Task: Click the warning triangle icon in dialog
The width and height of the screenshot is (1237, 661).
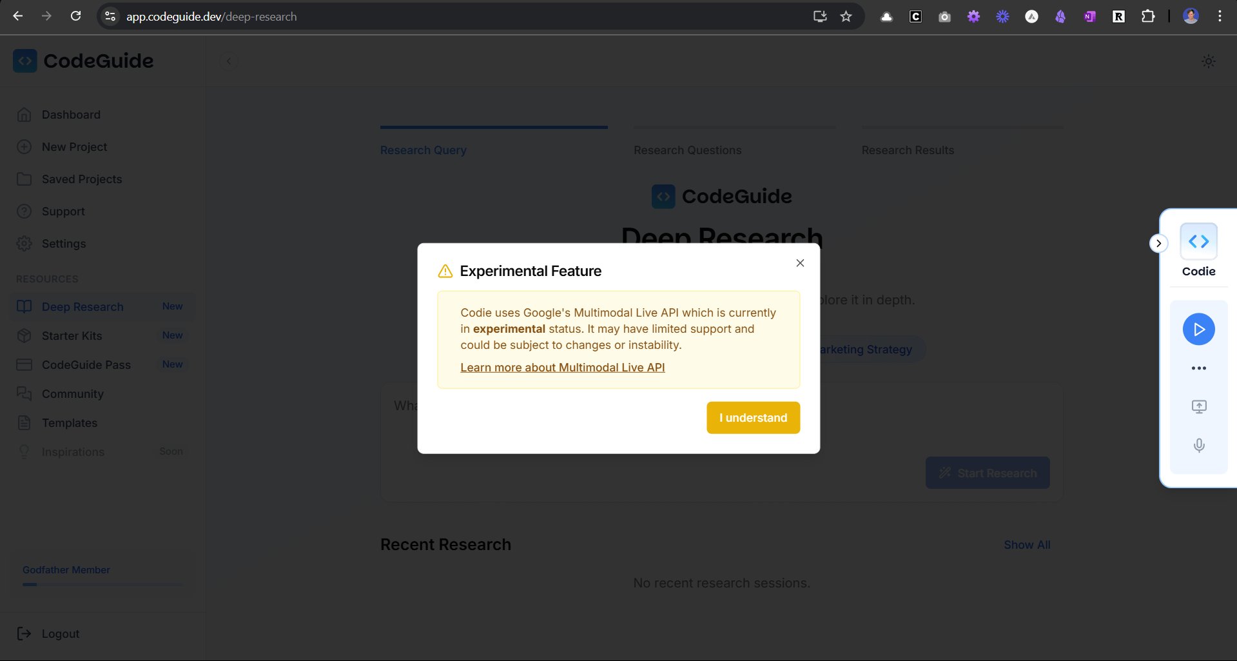Action: pos(445,271)
